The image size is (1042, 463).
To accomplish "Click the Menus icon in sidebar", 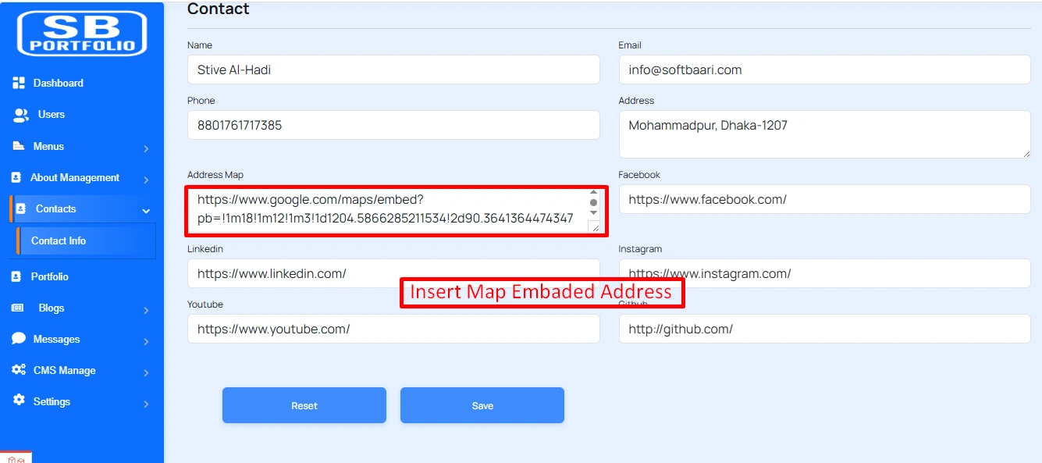I will click(19, 146).
